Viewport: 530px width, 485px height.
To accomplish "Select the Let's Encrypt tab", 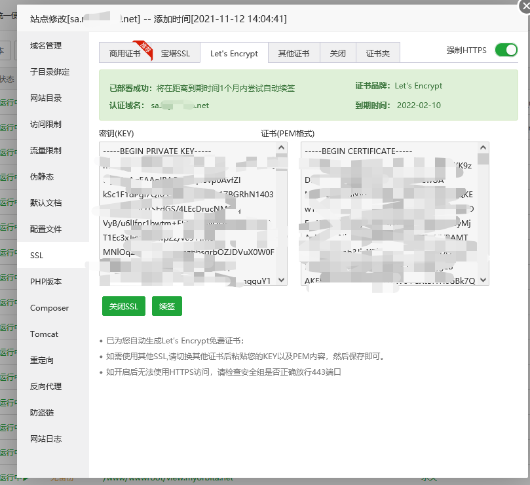I will click(x=234, y=54).
